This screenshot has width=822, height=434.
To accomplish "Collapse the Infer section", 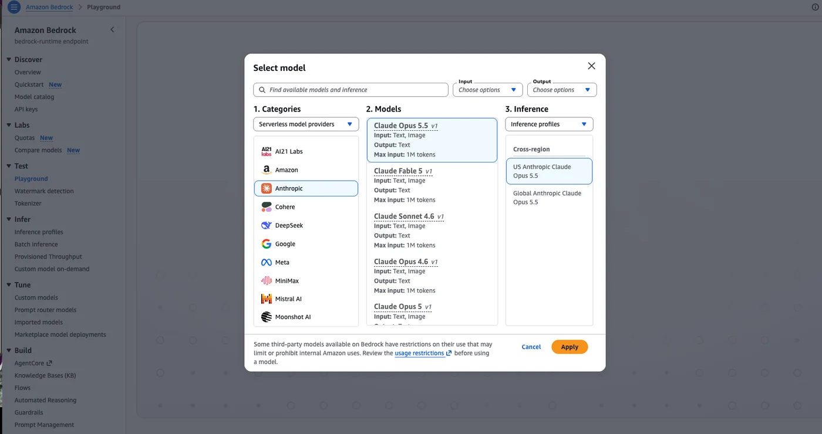I will pyautogui.click(x=9, y=219).
